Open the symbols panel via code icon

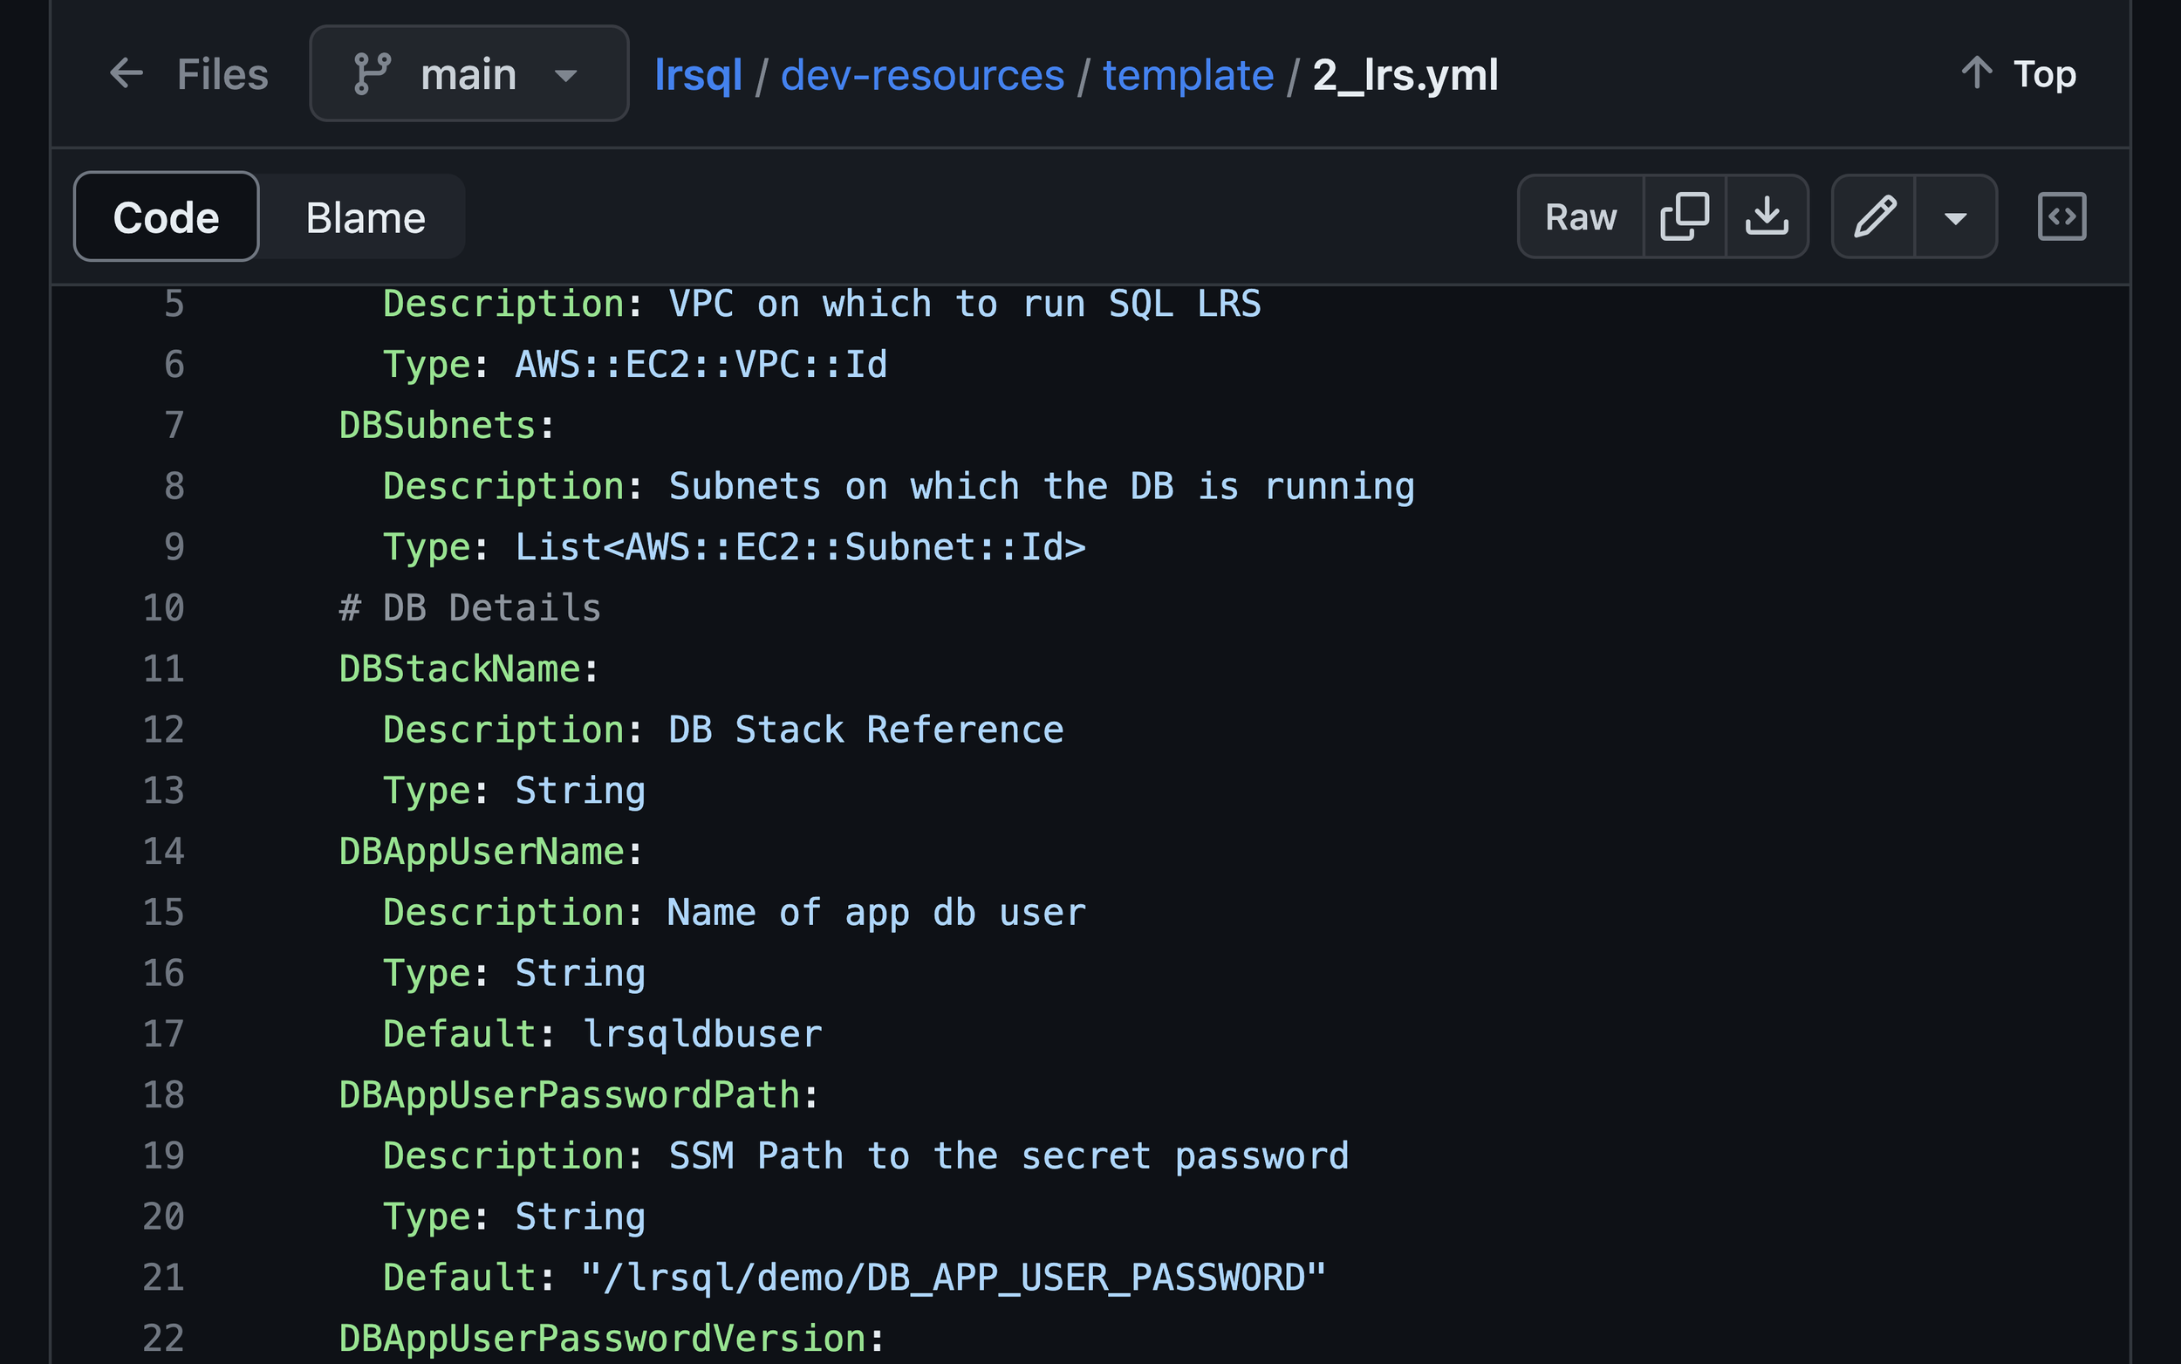tap(2061, 216)
